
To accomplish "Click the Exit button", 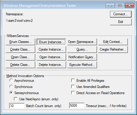I will (x=121, y=22).
